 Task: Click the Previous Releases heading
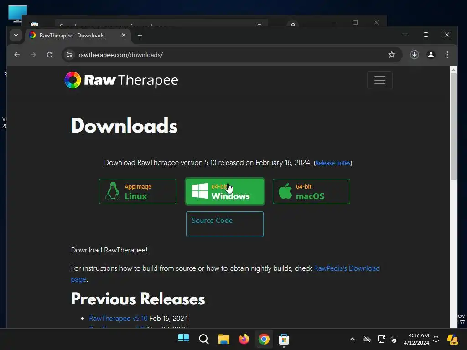coord(138,299)
